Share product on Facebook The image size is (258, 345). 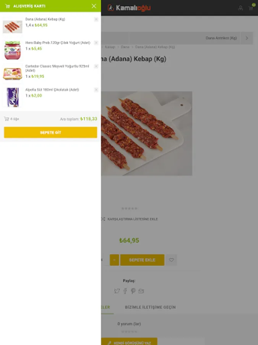pyautogui.click(x=125, y=291)
